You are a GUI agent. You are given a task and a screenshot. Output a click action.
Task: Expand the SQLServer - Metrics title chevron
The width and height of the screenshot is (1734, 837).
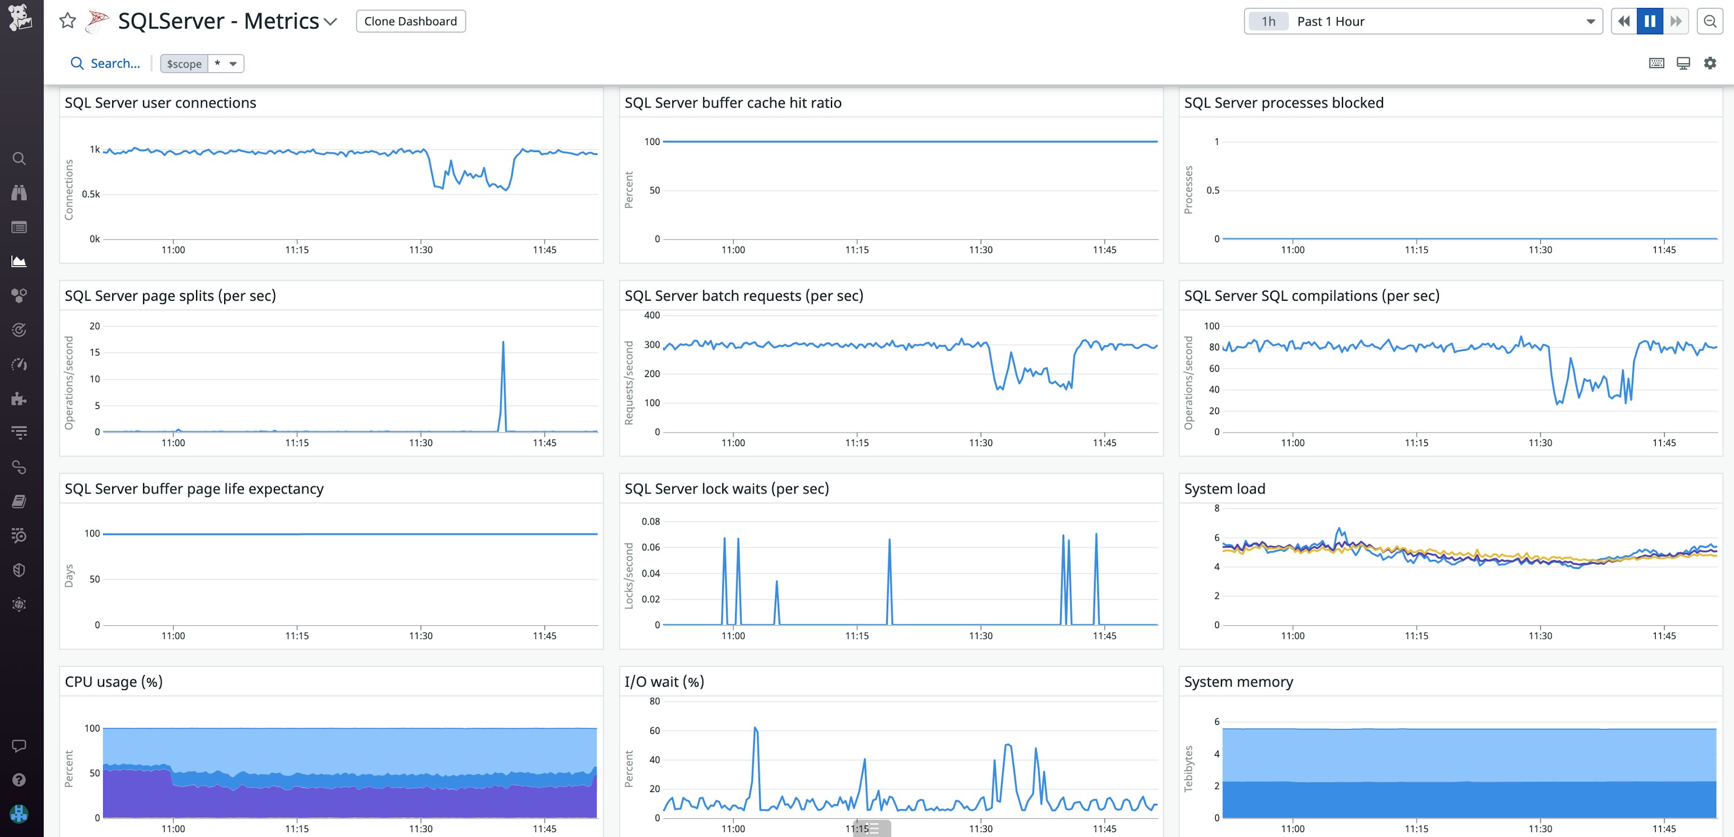click(330, 21)
